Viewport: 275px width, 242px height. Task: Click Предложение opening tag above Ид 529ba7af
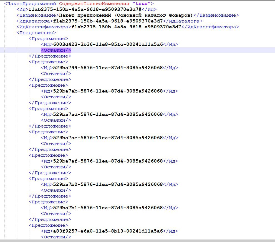point(48,155)
